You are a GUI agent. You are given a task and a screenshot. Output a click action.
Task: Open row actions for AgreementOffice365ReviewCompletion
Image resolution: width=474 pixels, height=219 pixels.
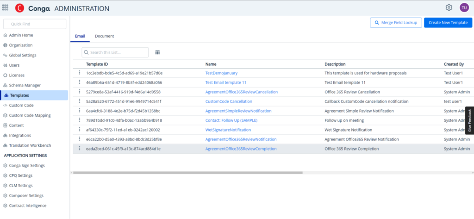tap(80, 149)
